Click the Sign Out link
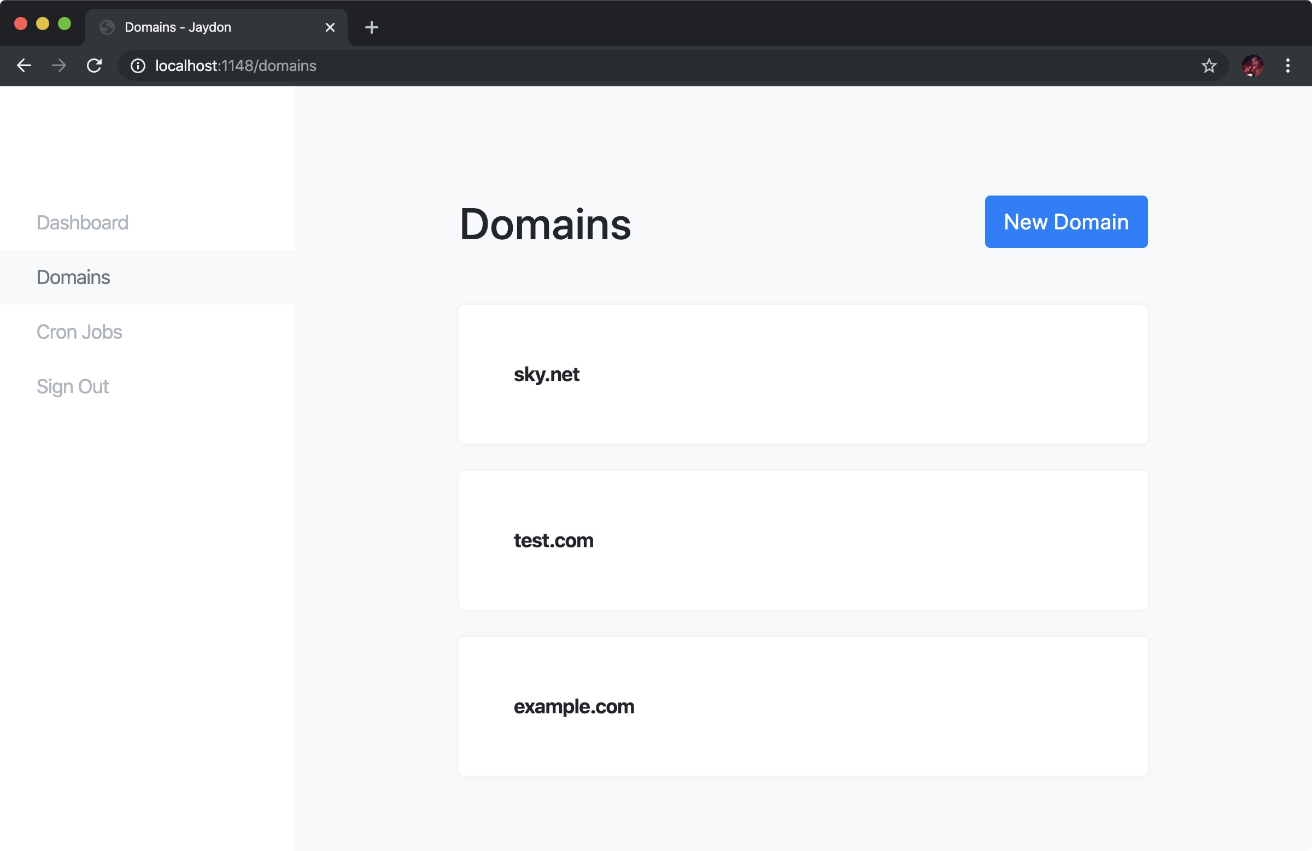Image resolution: width=1312 pixels, height=851 pixels. pyautogui.click(x=73, y=386)
